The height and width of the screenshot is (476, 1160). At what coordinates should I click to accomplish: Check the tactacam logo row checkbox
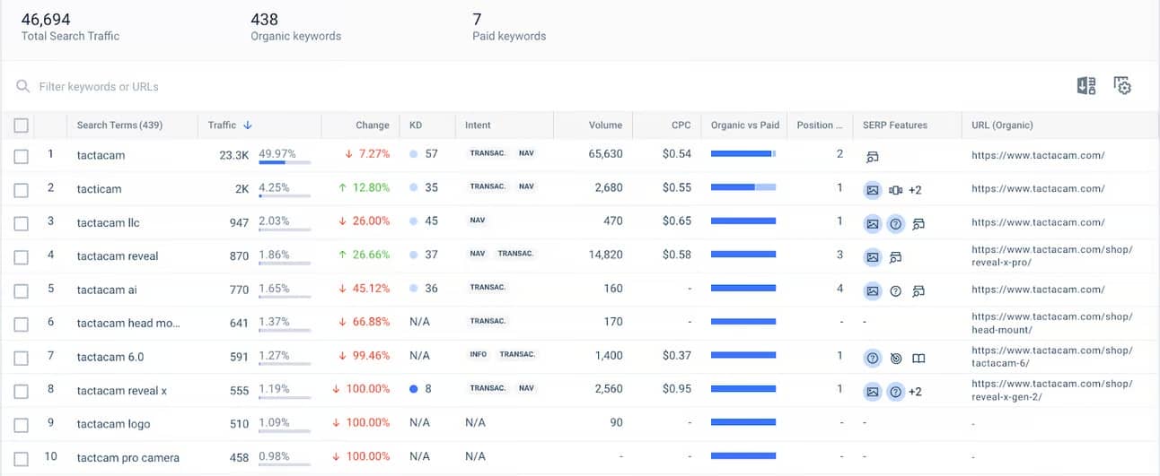click(22, 424)
